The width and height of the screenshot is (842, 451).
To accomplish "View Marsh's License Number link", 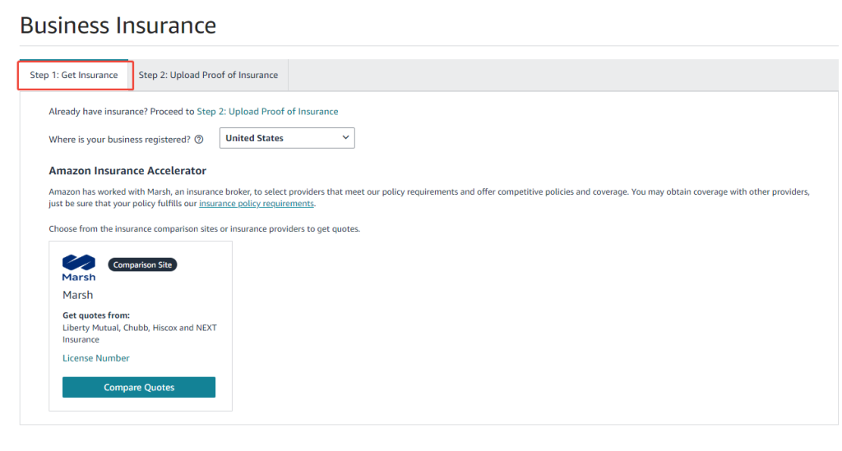I will [x=96, y=358].
